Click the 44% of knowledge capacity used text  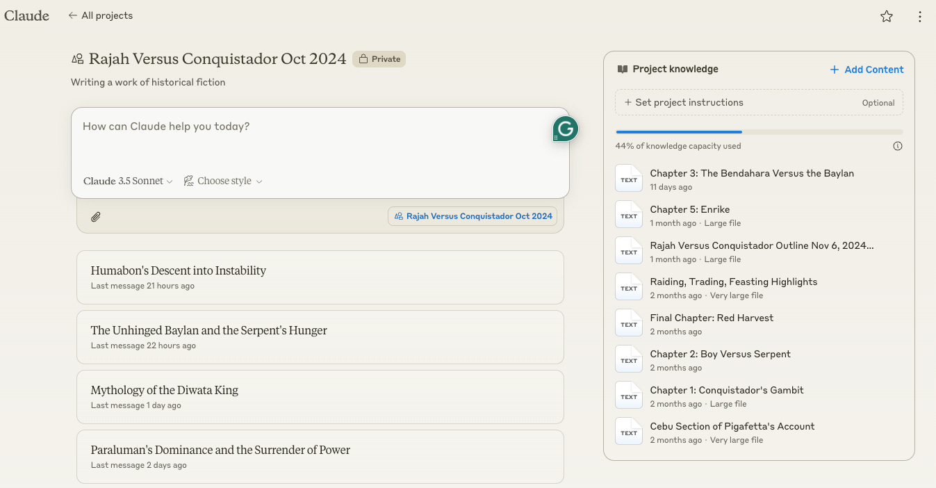pos(678,146)
